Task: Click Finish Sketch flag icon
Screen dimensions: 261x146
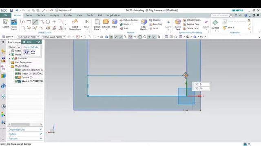Action: coord(13,21)
